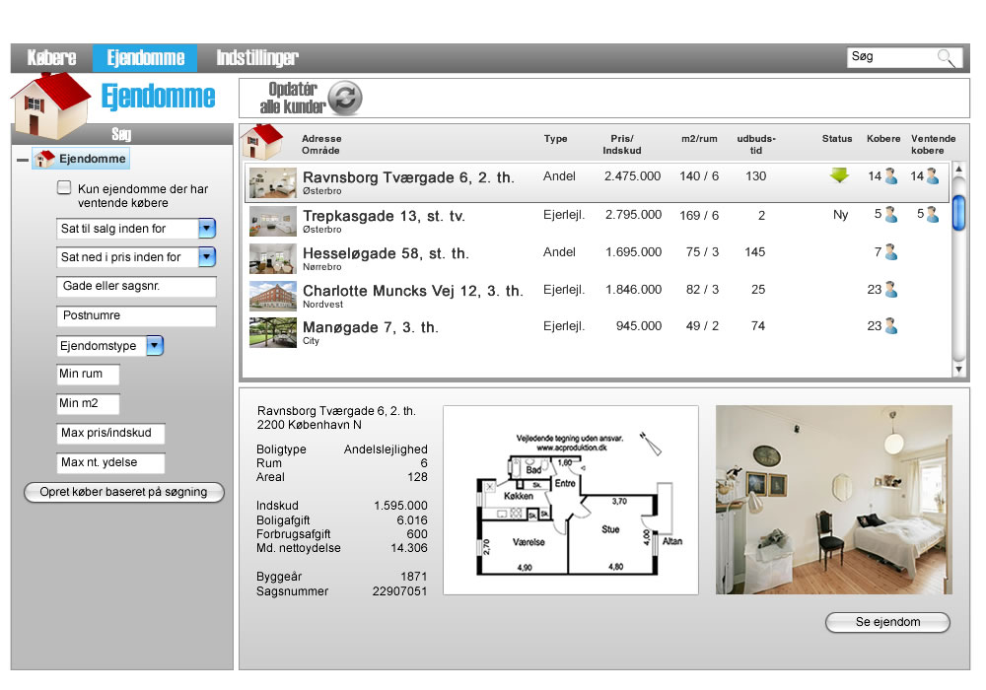986x690 pixels.
Task: Click the 'Se ejendom' button
Action: coord(887,622)
